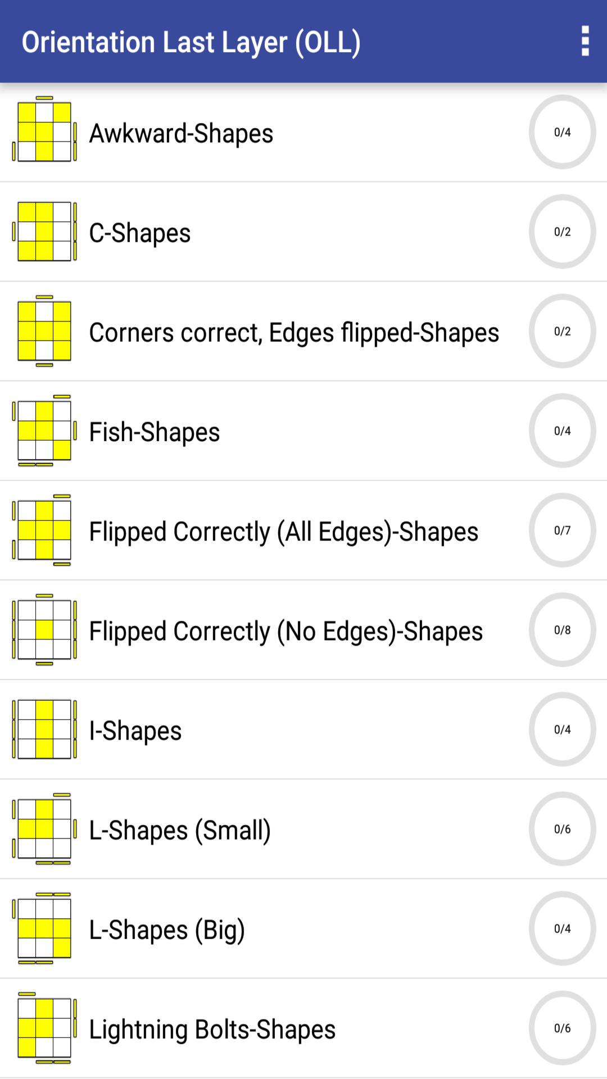Click the L-Shapes (Small) 0/6 progress circle
This screenshot has width=607, height=1079.
coord(562,829)
